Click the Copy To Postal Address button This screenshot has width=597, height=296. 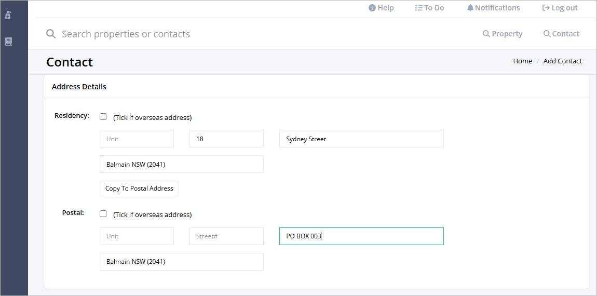pyautogui.click(x=139, y=189)
